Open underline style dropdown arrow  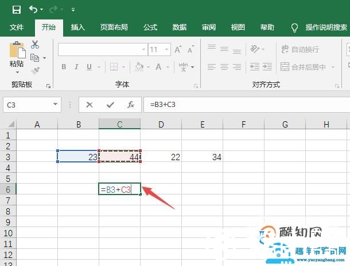coord(99,67)
